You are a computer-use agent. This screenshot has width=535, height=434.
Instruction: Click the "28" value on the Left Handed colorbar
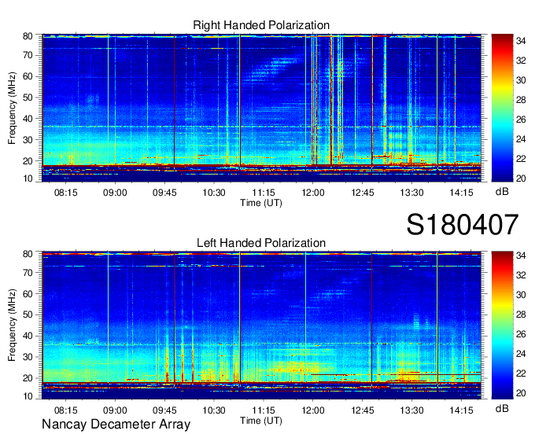[x=521, y=314]
